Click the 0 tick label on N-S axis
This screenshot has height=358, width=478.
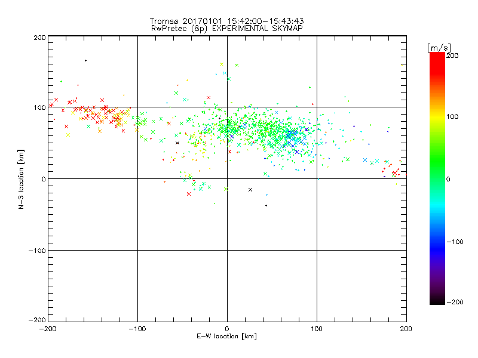[44, 179]
